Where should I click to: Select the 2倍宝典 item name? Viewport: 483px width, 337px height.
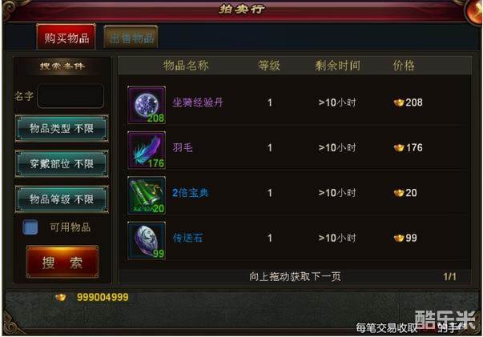tap(191, 193)
